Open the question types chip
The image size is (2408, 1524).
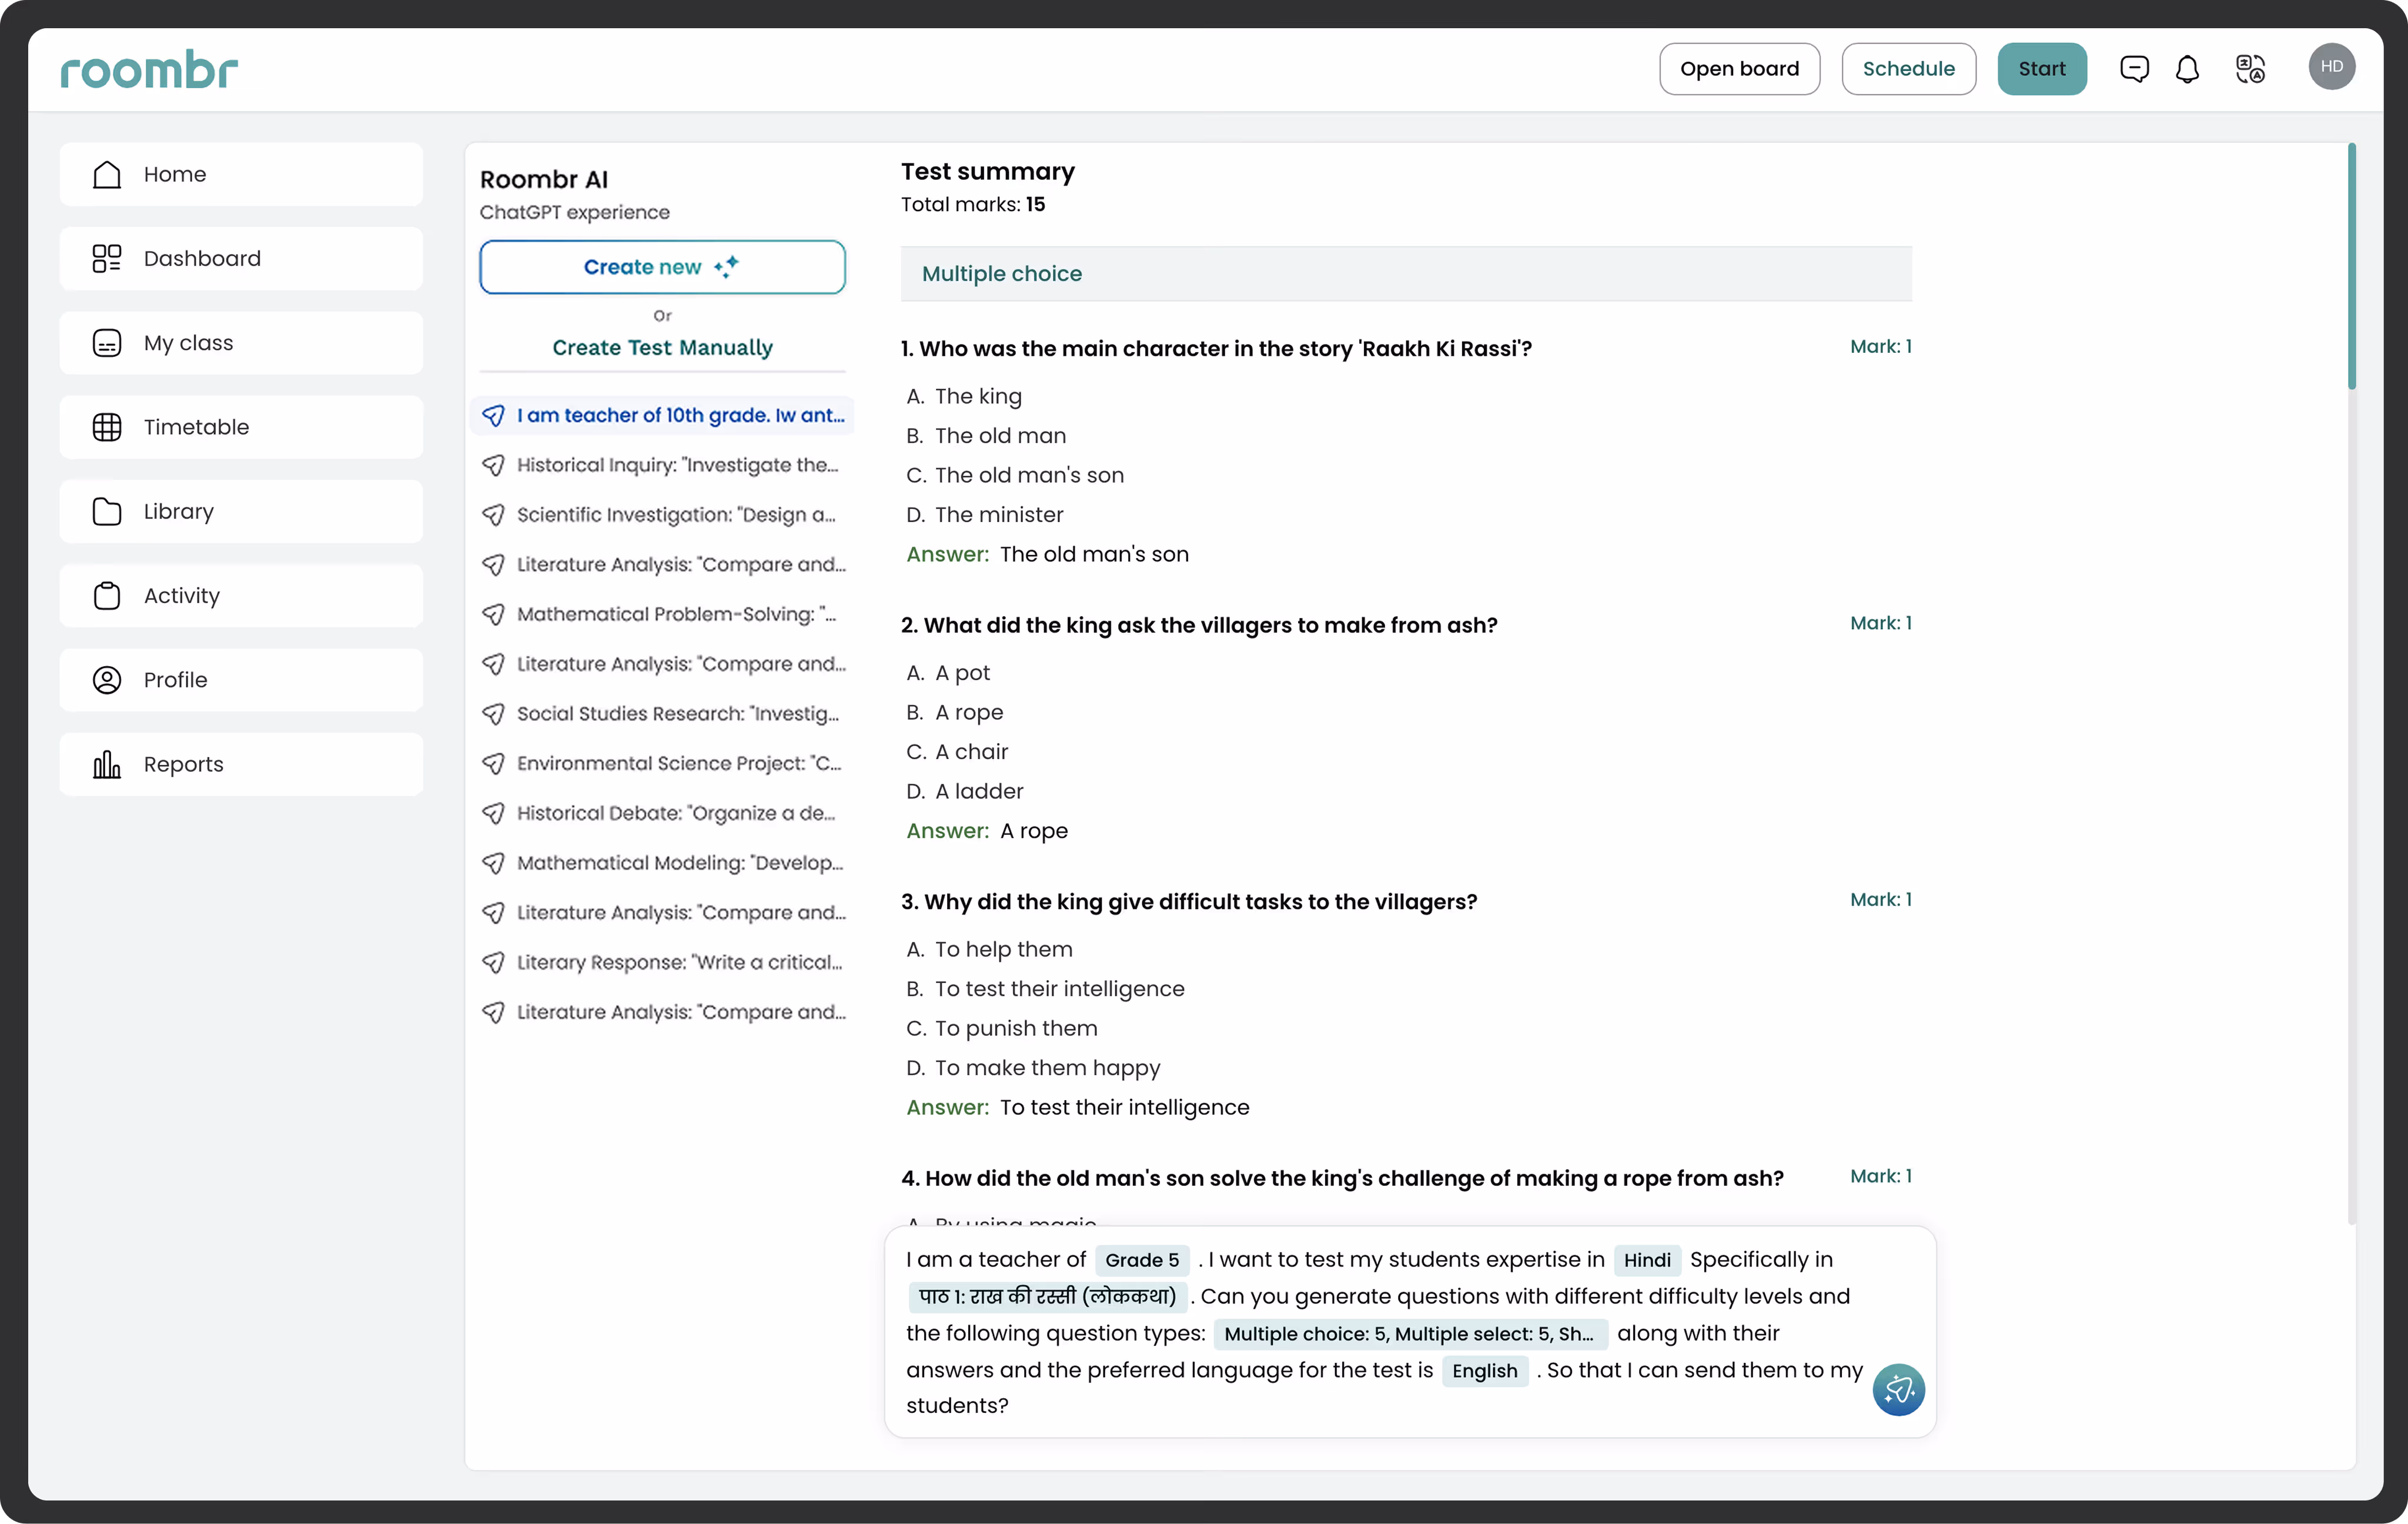click(1409, 1334)
